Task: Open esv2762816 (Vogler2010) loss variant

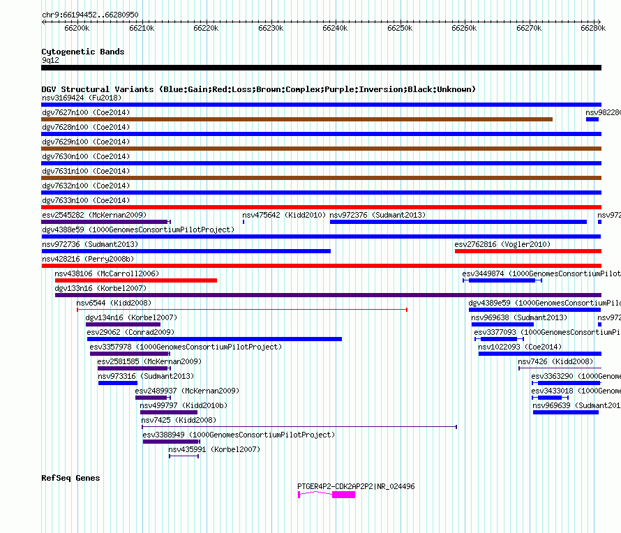Action: coord(502,244)
